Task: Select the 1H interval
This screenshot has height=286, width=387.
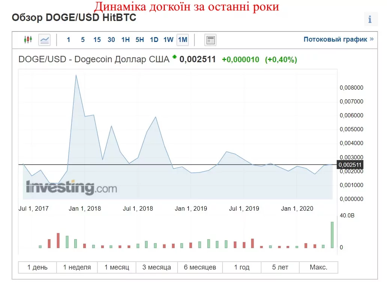Action: point(126,39)
